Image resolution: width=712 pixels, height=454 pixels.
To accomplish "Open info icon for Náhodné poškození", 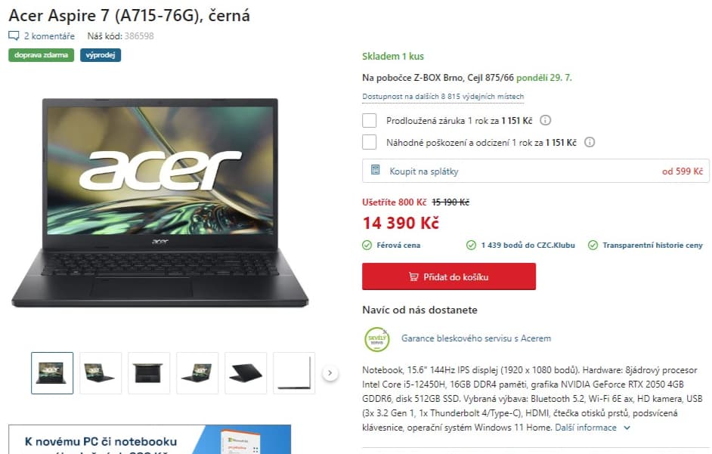I will [x=590, y=142].
